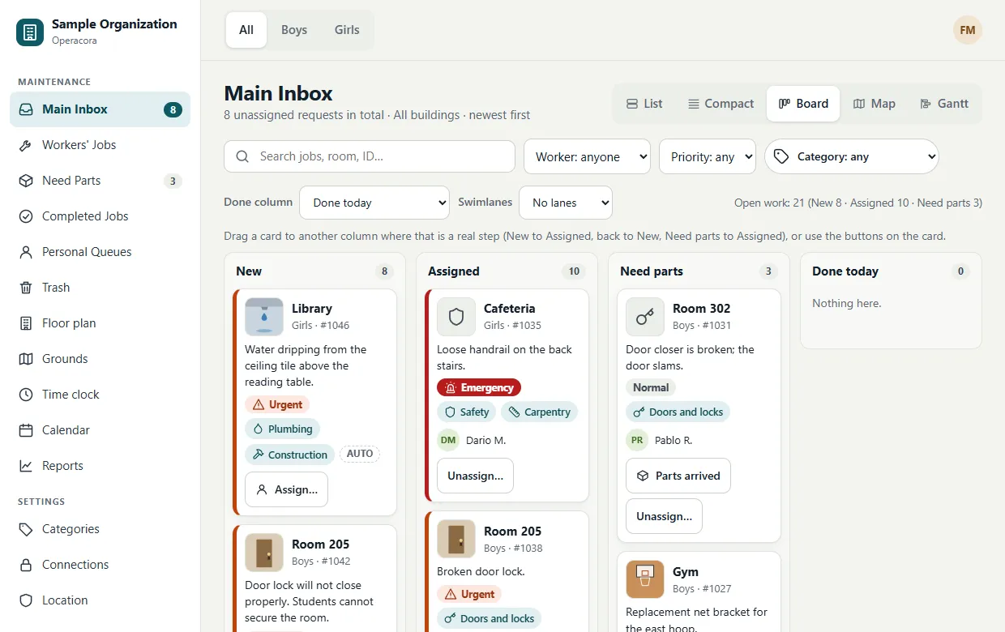This screenshot has width=1005, height=632.
Task: Click the Carpentry tag on Cafeteria card
Action: point(539,412)
